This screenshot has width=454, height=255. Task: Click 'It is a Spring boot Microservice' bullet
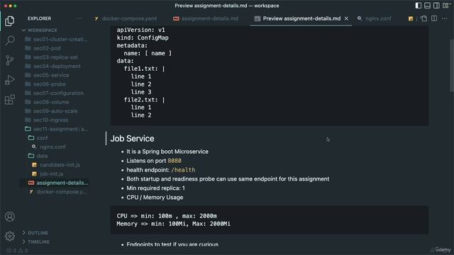tap(167, 152)
